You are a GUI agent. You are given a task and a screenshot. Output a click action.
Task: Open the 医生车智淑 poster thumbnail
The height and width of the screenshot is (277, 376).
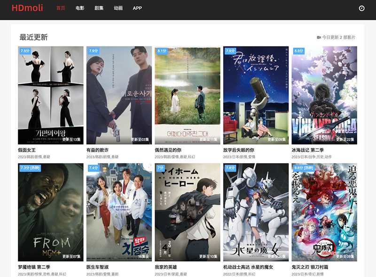click(119, 212)
